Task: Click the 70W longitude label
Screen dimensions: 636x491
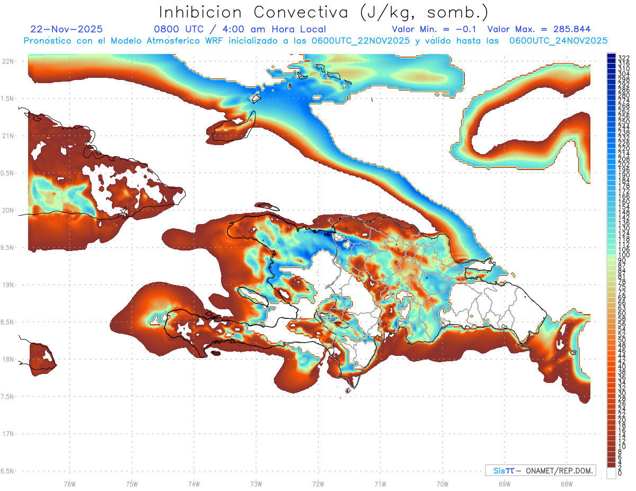Action: pyautogui.click(x=442, y=484)
